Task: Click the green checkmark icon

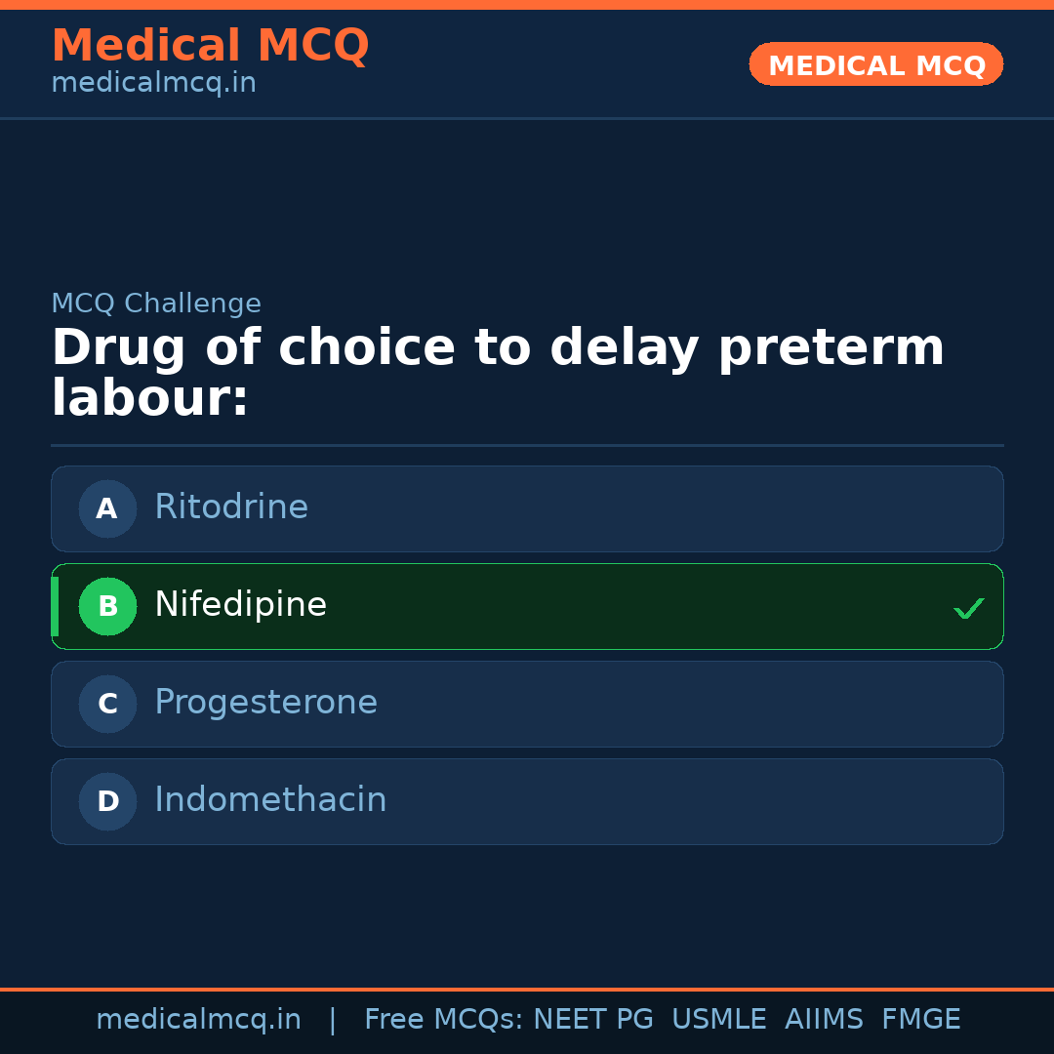Action: point(968,609)
